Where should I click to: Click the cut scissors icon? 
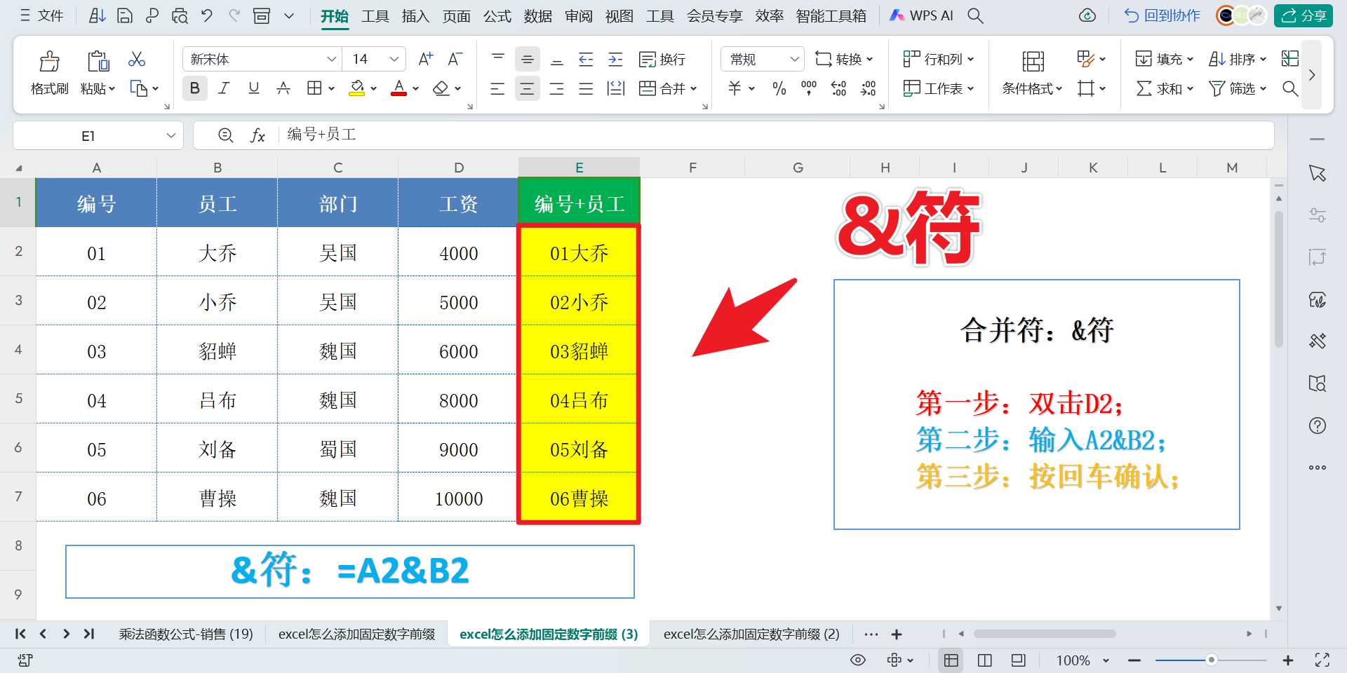[136, 59]
